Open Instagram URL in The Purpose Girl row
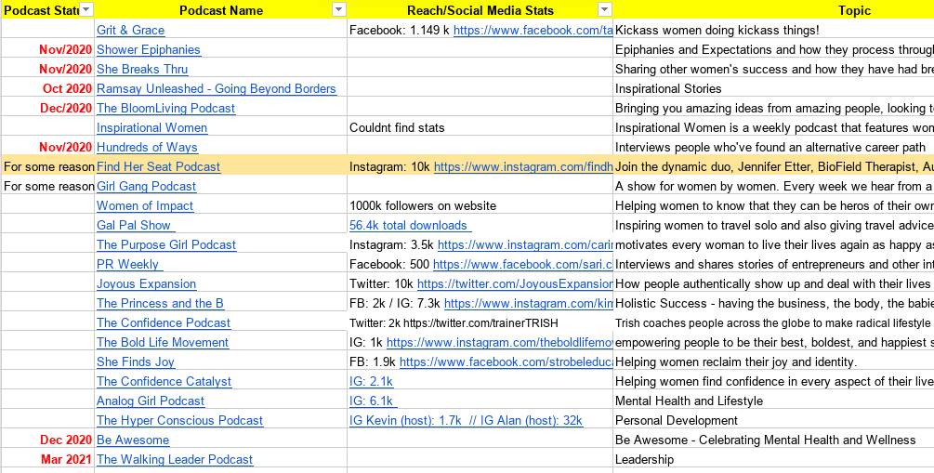The width and height of the screenshot is (934, 473). (x=525, y=244)
